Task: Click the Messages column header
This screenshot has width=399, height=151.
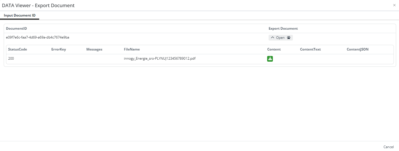Action: (x=94, y=49)
